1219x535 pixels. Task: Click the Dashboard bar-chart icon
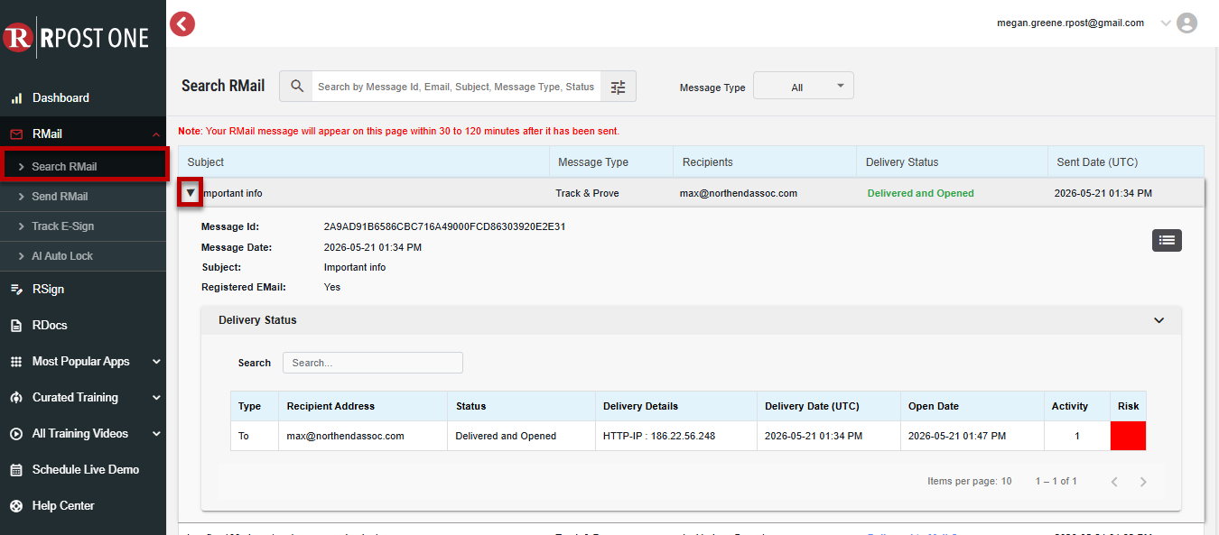(x=16, y=97)
